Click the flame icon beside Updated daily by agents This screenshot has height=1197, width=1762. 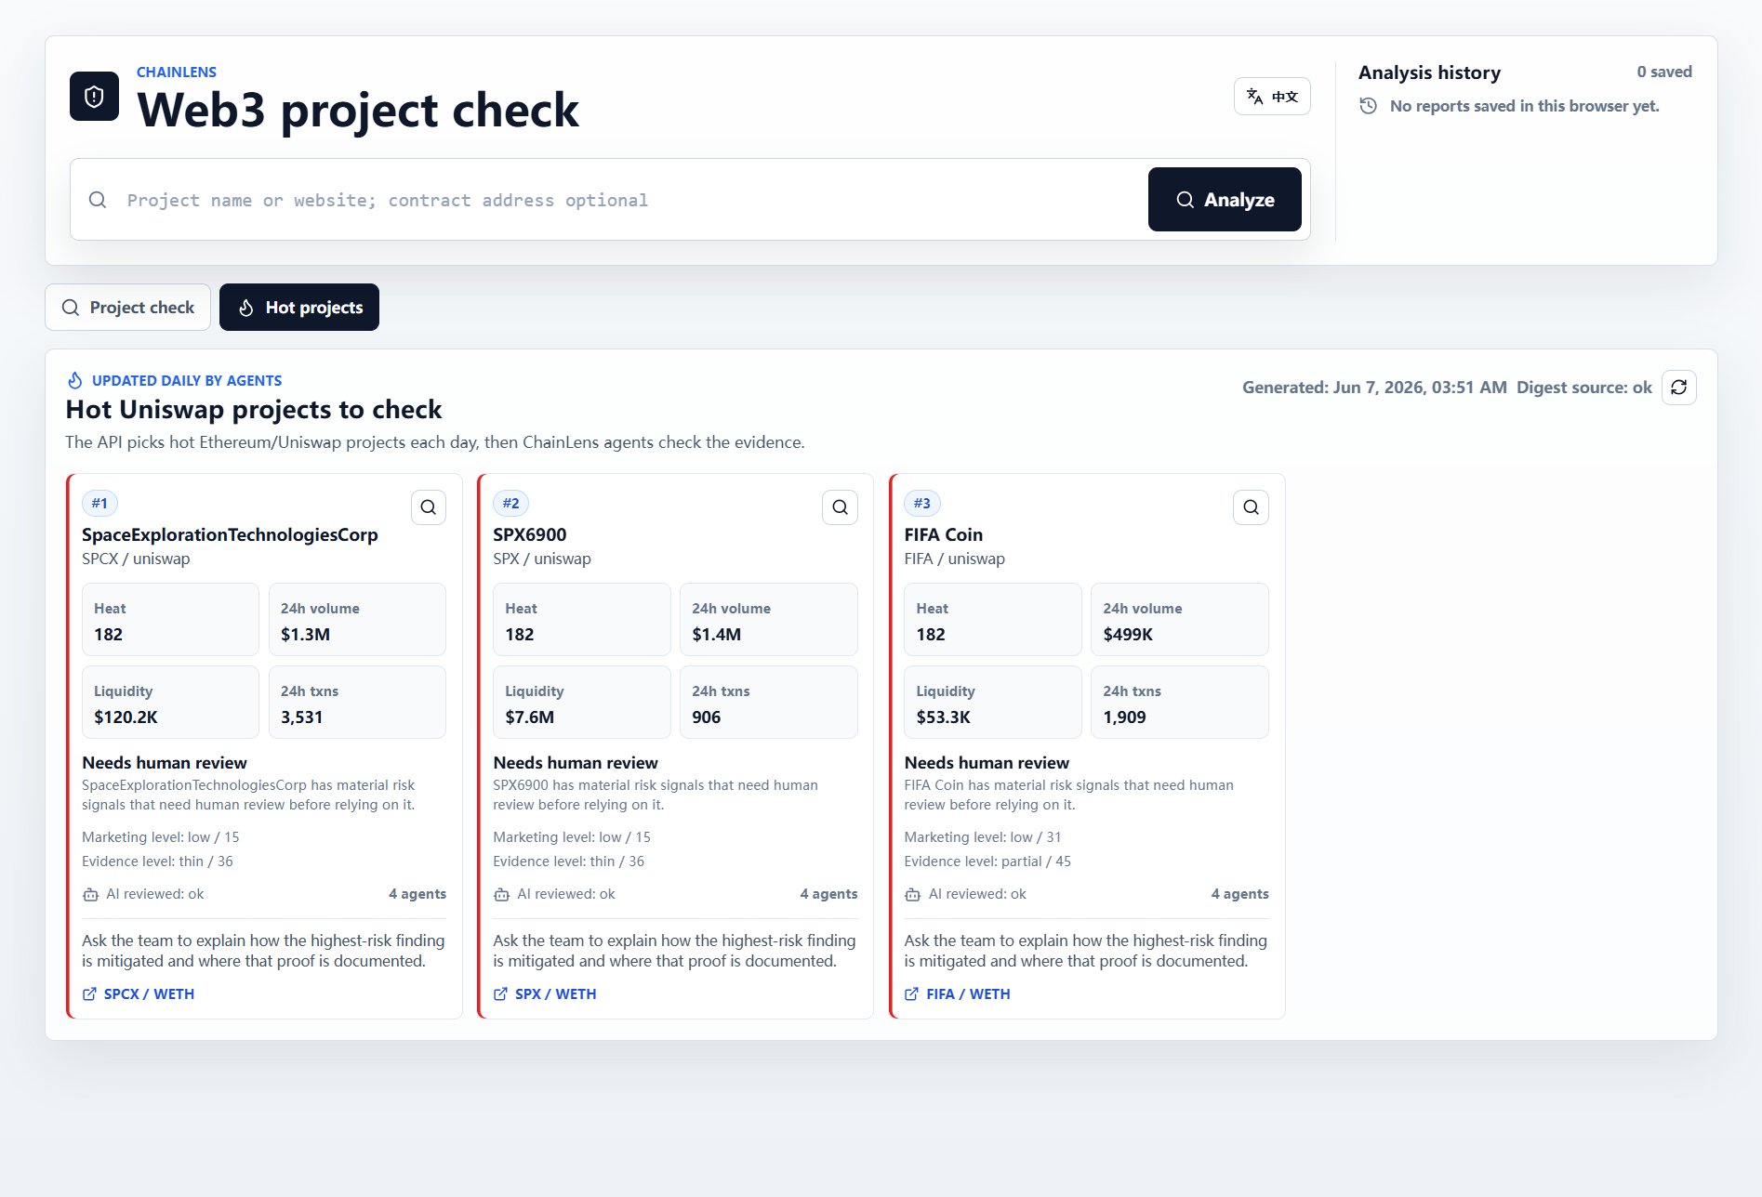coord(75,380)
